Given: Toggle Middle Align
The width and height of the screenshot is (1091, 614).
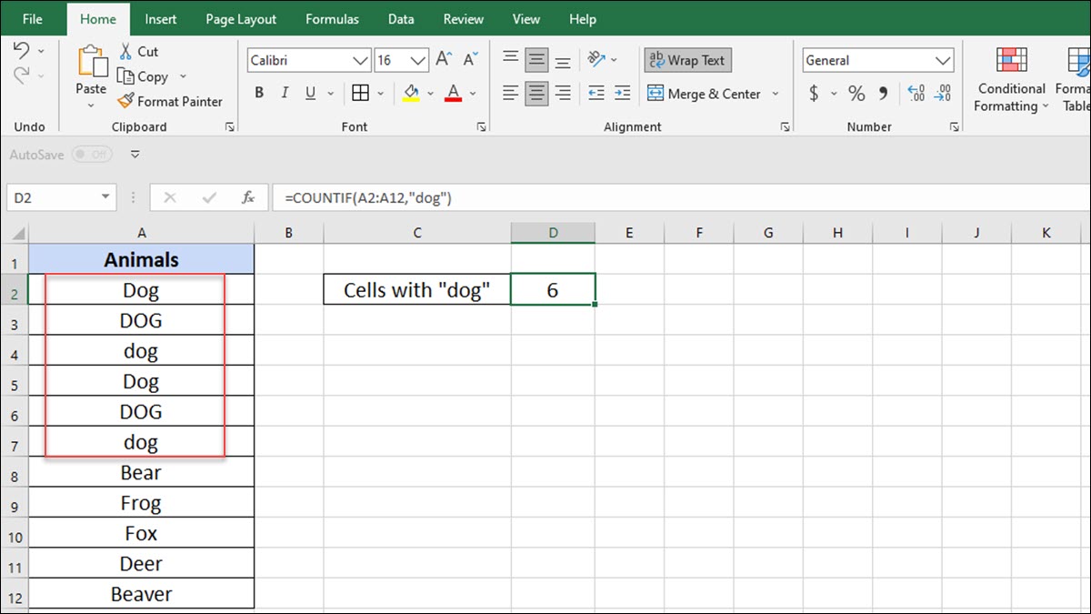Looking at the screenshot, I should click(x=536, y=60).
